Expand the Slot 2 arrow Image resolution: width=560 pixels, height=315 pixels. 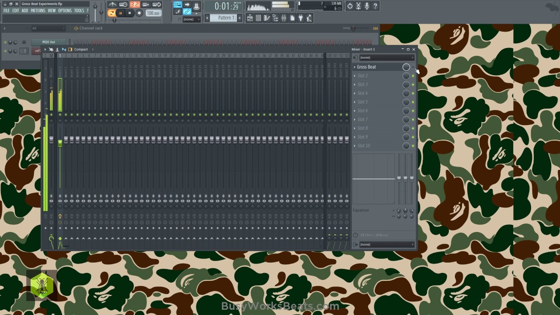(x=355, y=76)
